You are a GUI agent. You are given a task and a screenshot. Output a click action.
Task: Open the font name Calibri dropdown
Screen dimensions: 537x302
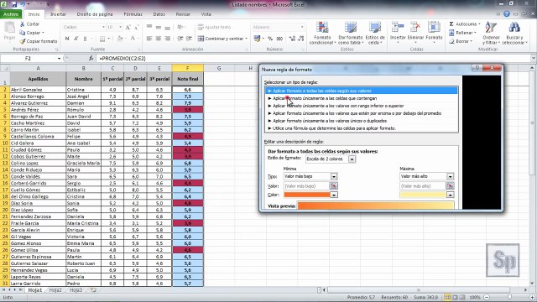point(103,27)
